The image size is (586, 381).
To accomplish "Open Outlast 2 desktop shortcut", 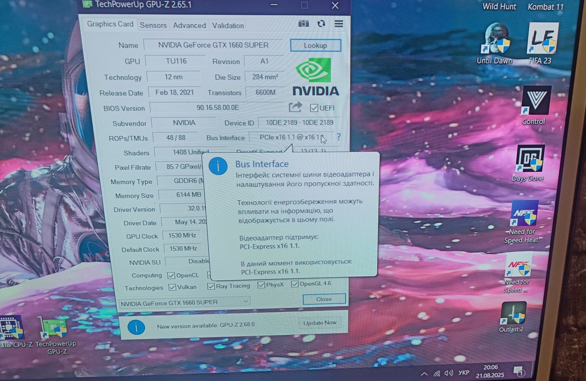I will pos(512,317).
